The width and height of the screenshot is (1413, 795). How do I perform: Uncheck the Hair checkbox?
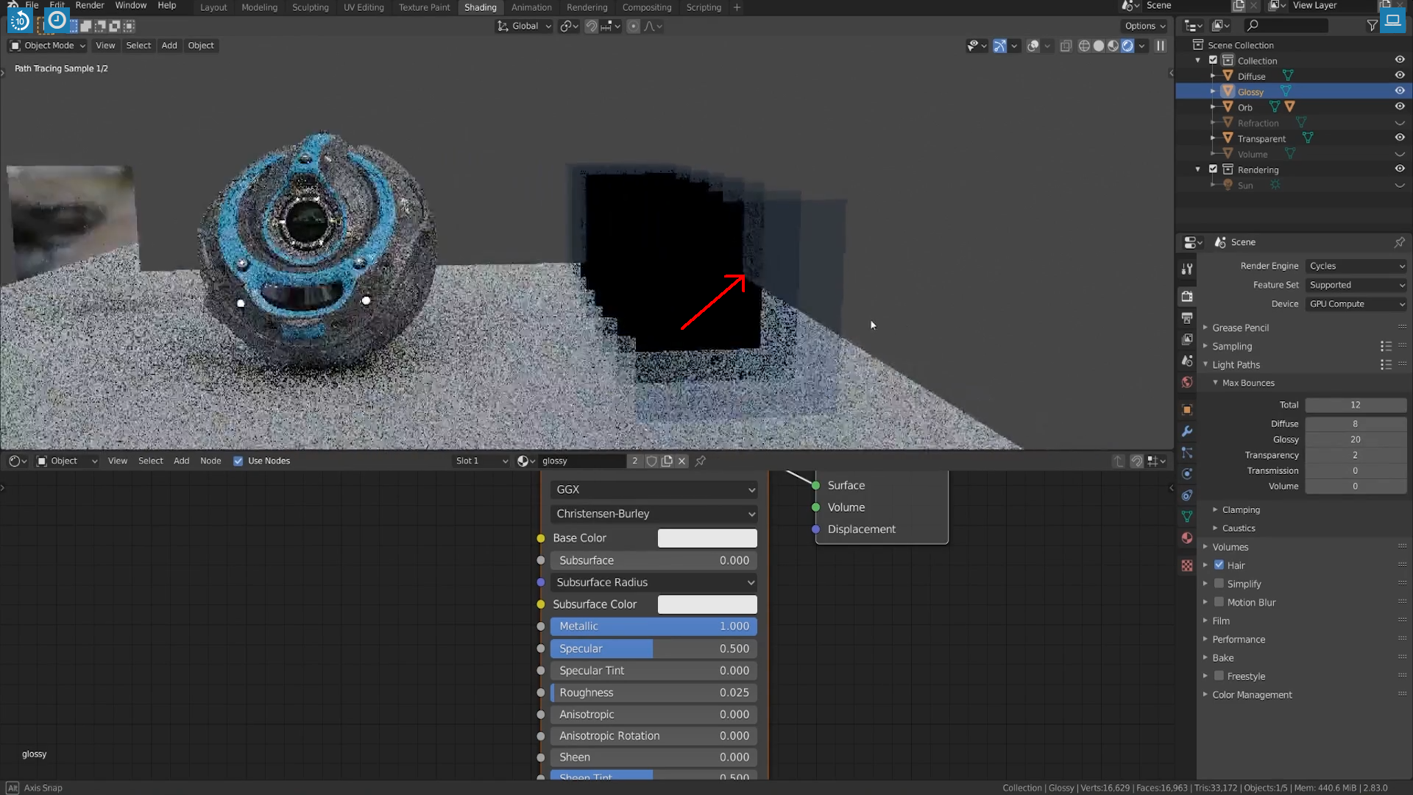click(1219, 565)
